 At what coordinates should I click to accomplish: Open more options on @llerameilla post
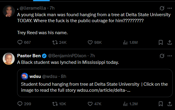(x=170, y=8)
